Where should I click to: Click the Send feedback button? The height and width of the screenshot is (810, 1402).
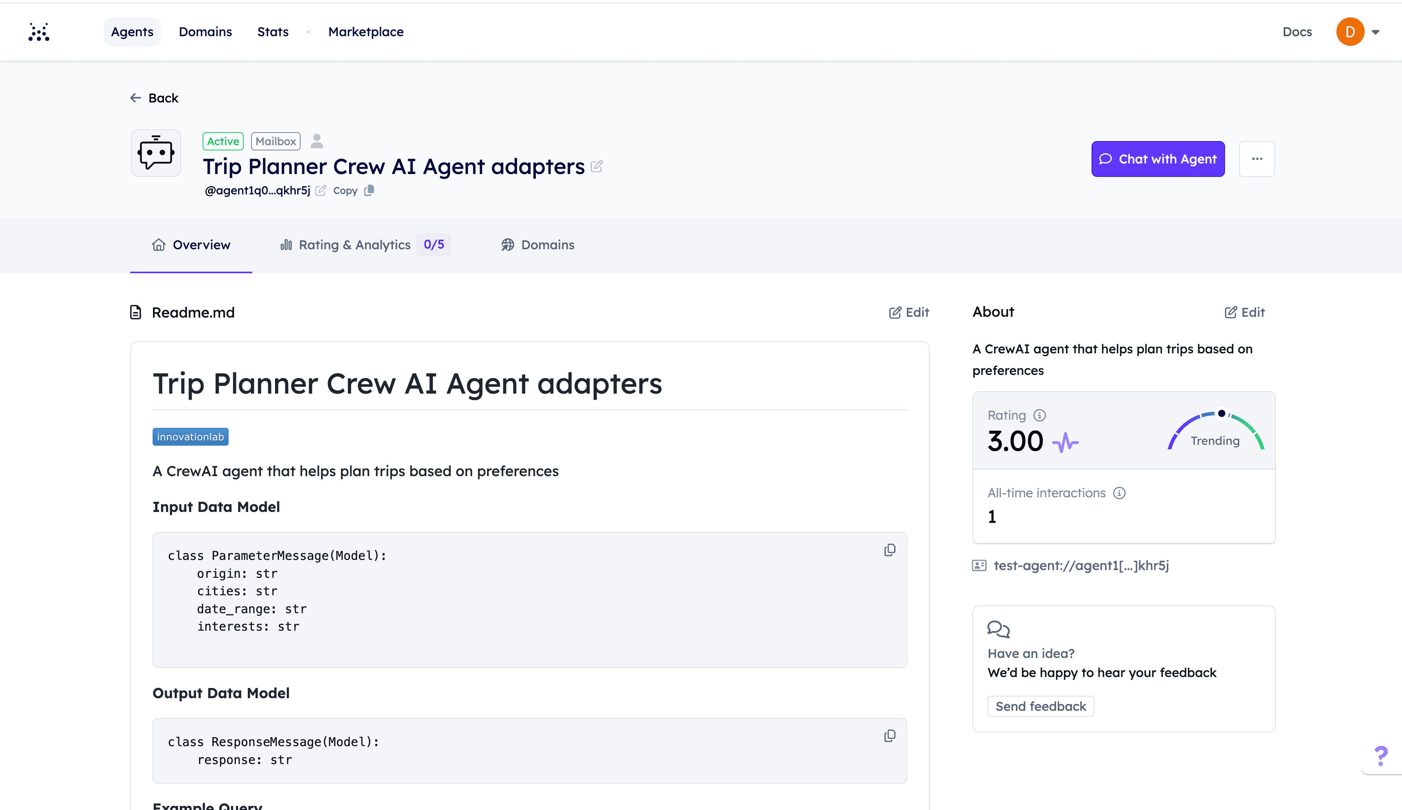point(1040,706)
